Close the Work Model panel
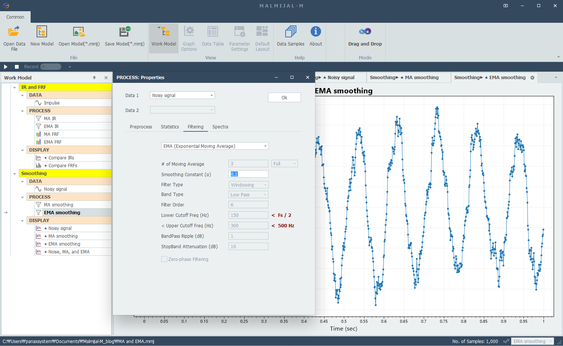The image size is (563, 346). tap(106, 78)
